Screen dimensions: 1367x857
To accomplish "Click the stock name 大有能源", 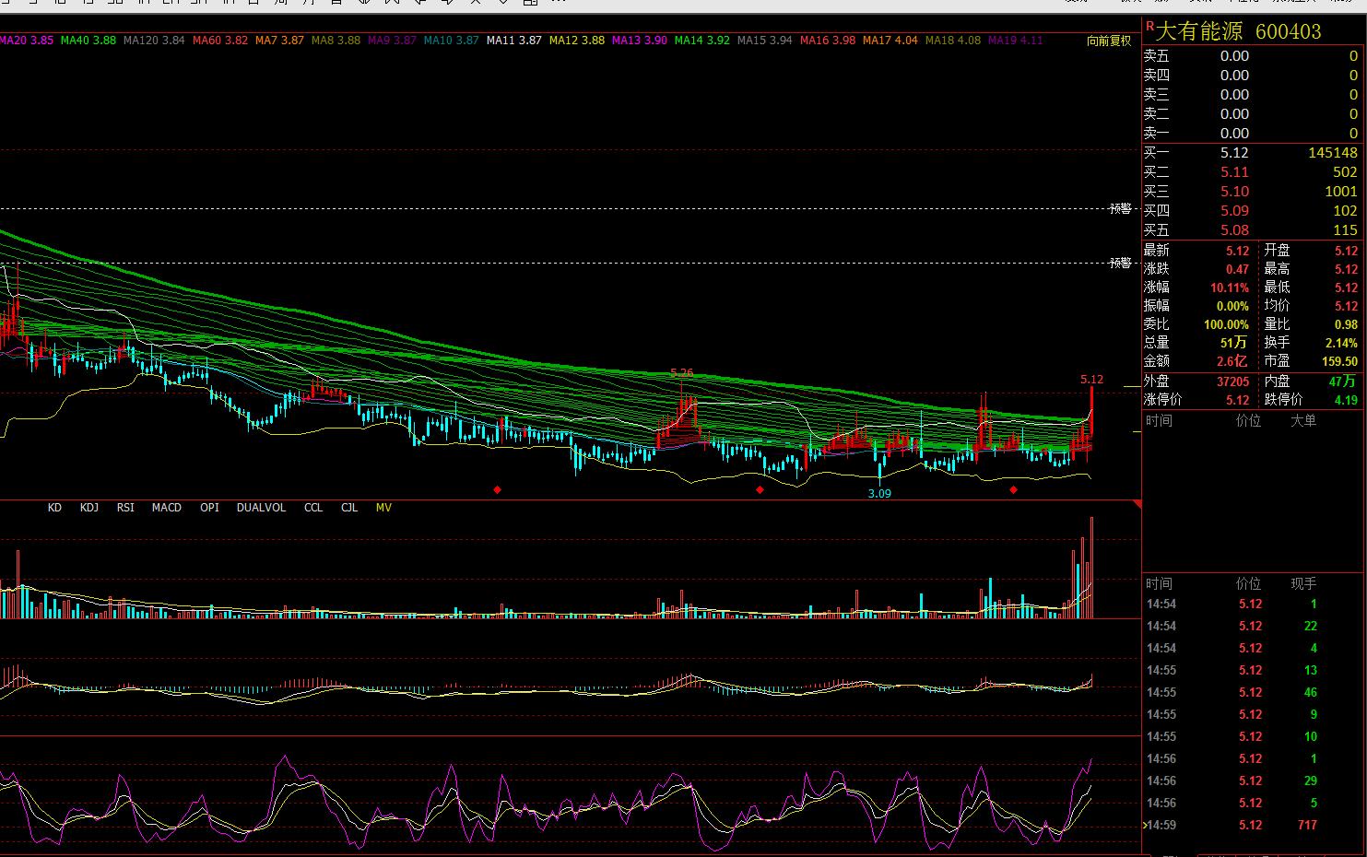I will (1199, 31).
